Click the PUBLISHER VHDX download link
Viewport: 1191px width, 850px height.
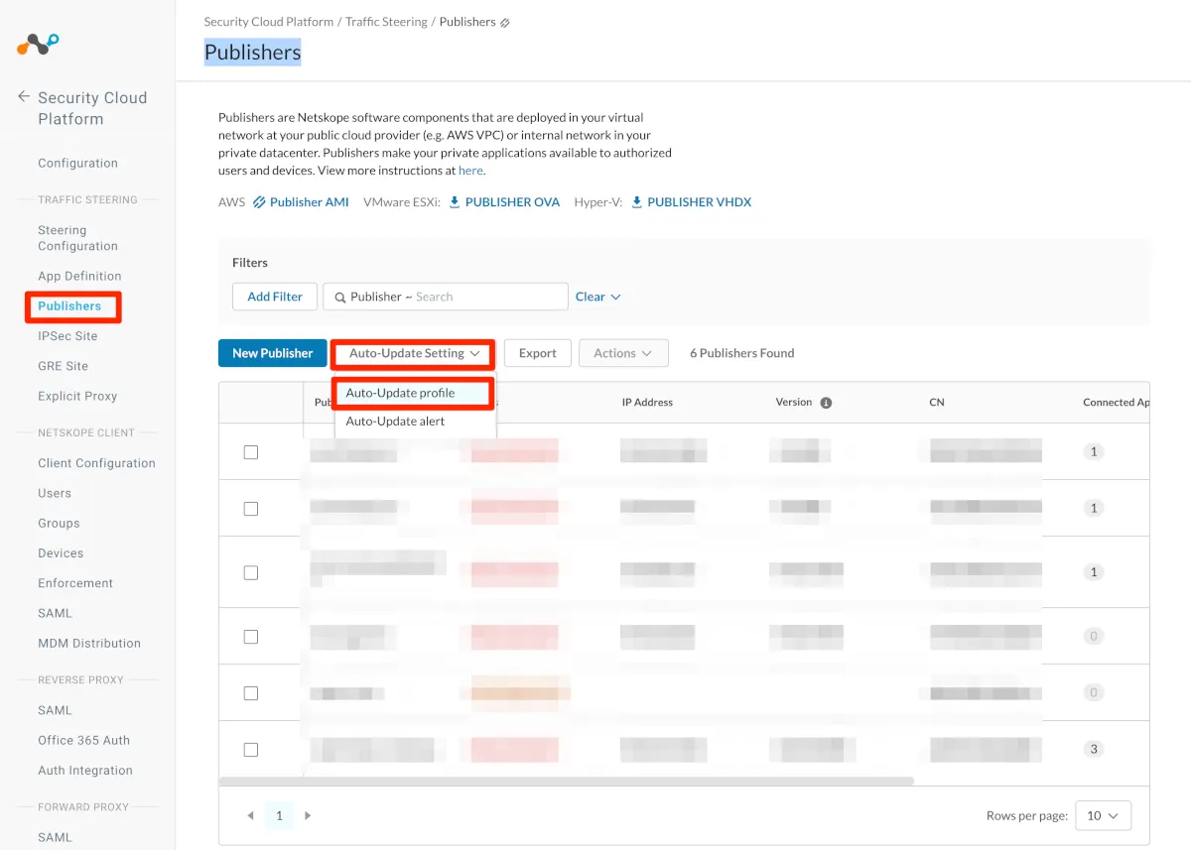pos(700,202)
